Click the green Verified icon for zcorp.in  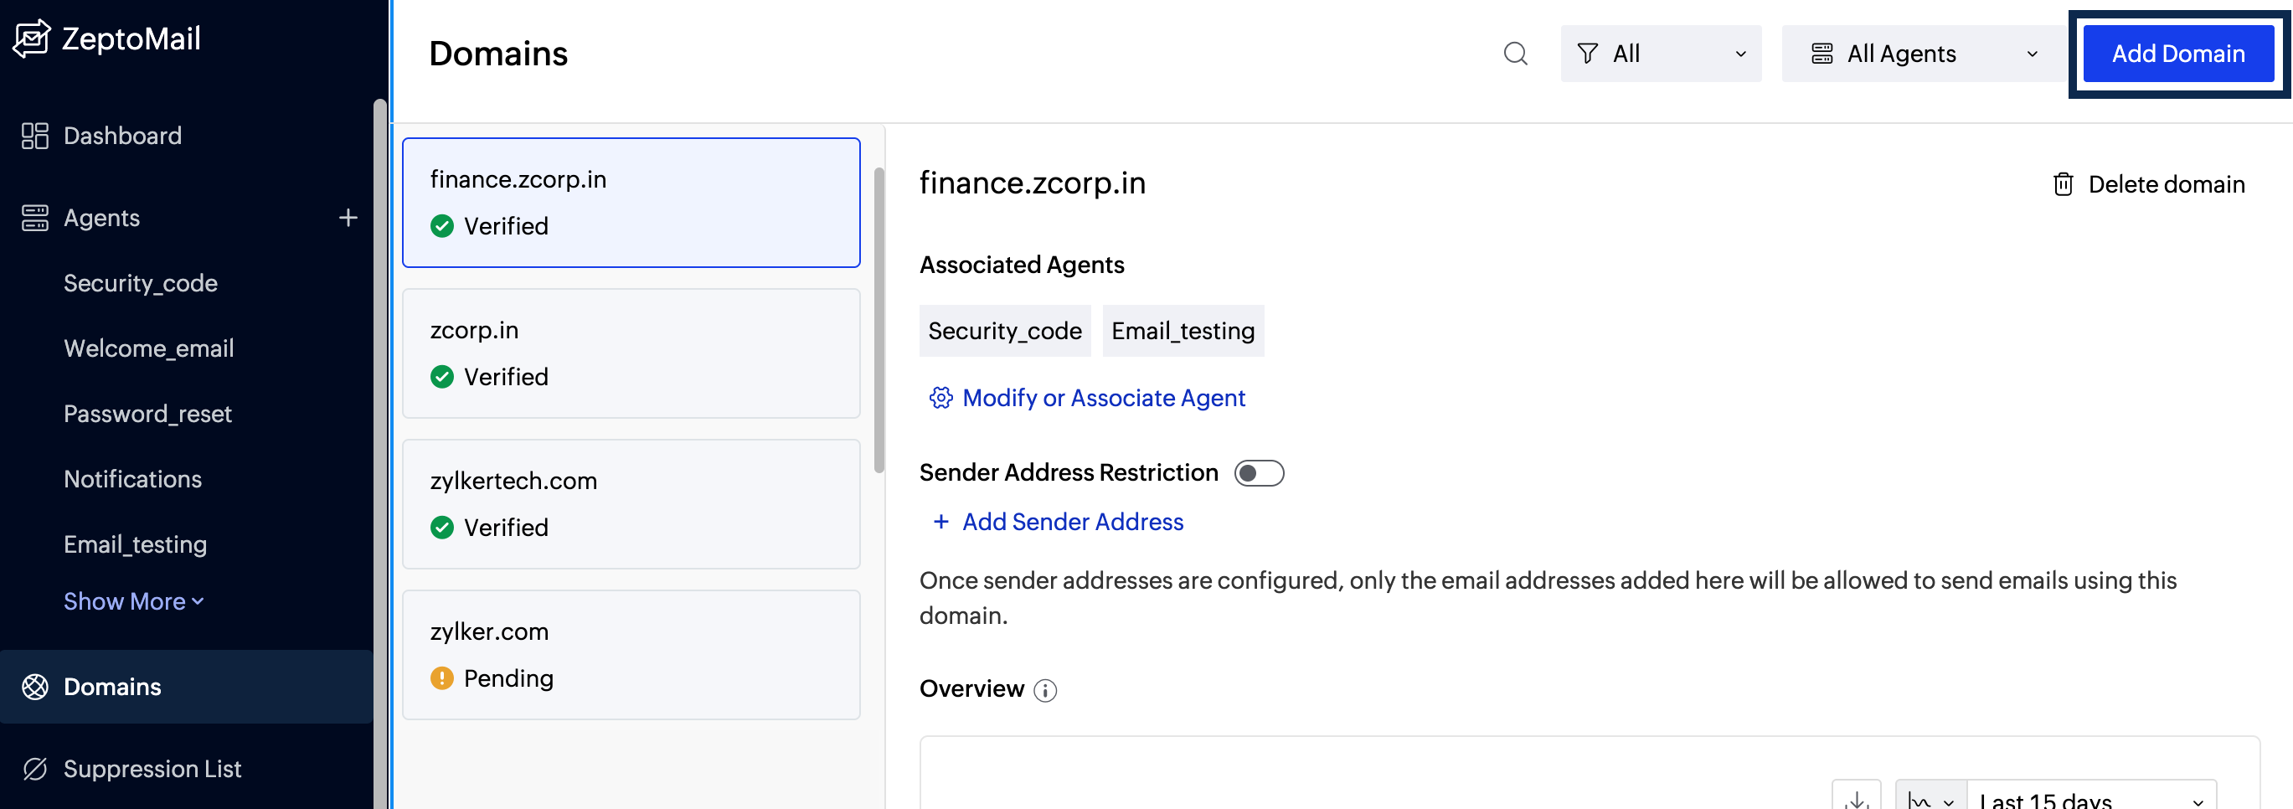[442, 377]
